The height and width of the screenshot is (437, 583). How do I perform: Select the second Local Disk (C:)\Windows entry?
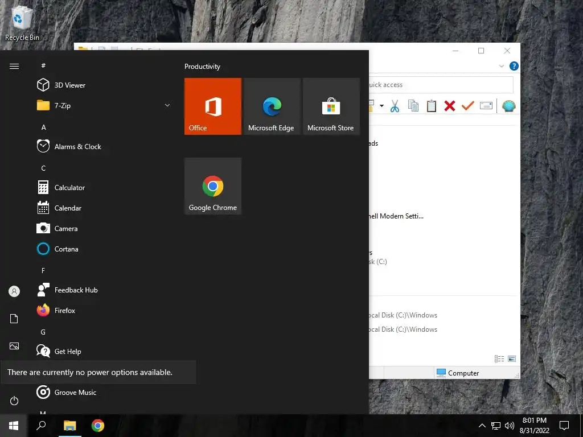(403, 329)
